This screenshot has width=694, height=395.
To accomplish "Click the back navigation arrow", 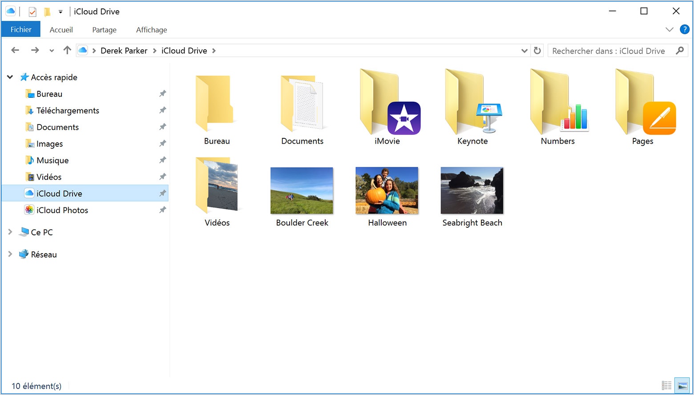I will point(15,50).
